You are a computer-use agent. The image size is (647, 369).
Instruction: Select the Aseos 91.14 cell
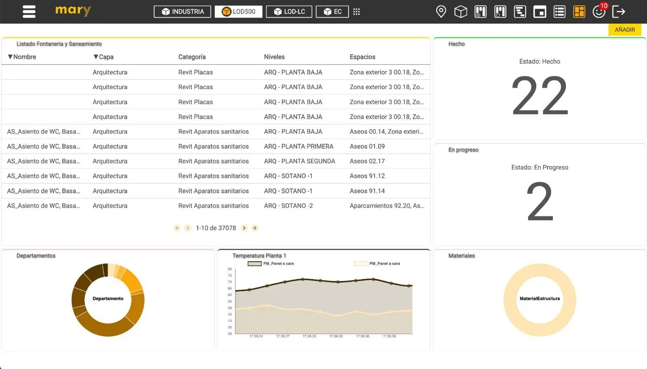[367, 191]
